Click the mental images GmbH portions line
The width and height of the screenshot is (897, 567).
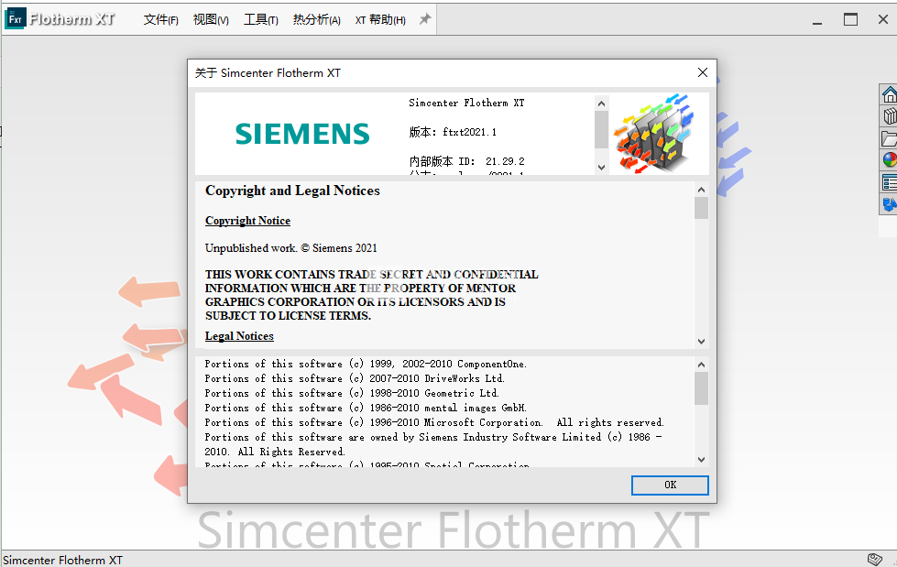[366, 408]
